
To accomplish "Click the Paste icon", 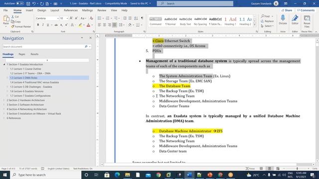I will [x=6, y=19].
